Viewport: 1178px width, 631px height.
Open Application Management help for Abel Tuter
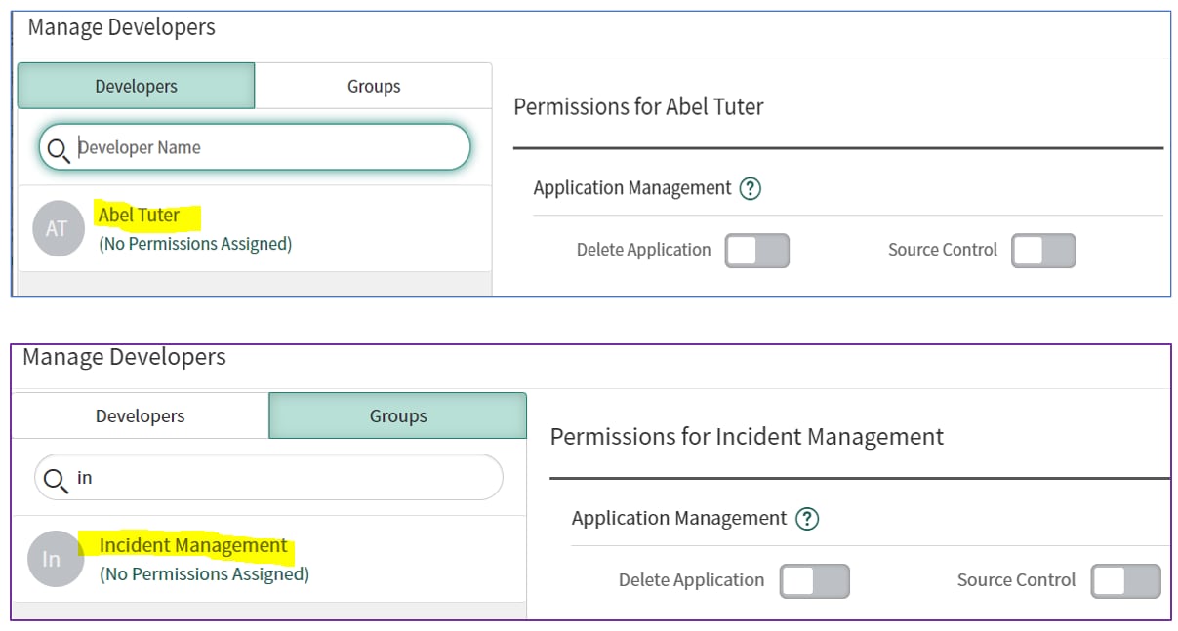pyautogui.click(x=750, y=188)
